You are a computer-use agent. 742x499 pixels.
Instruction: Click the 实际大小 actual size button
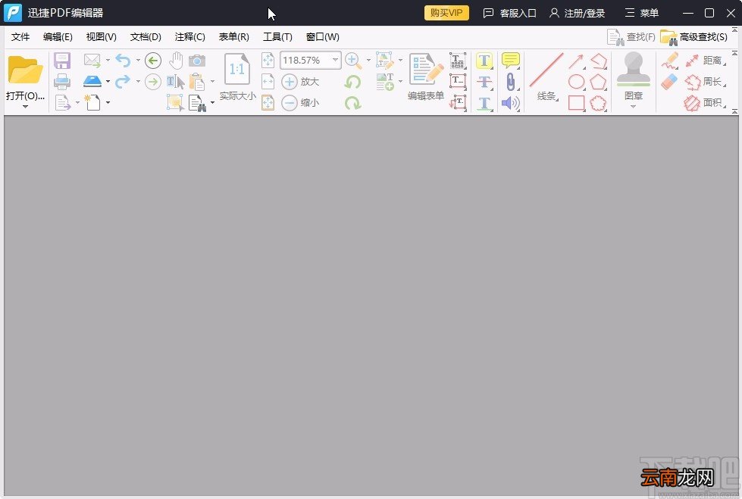pos(237,76)
